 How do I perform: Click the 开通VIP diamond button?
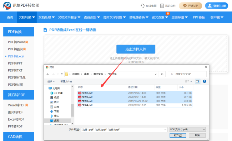[x=190, y=6]
